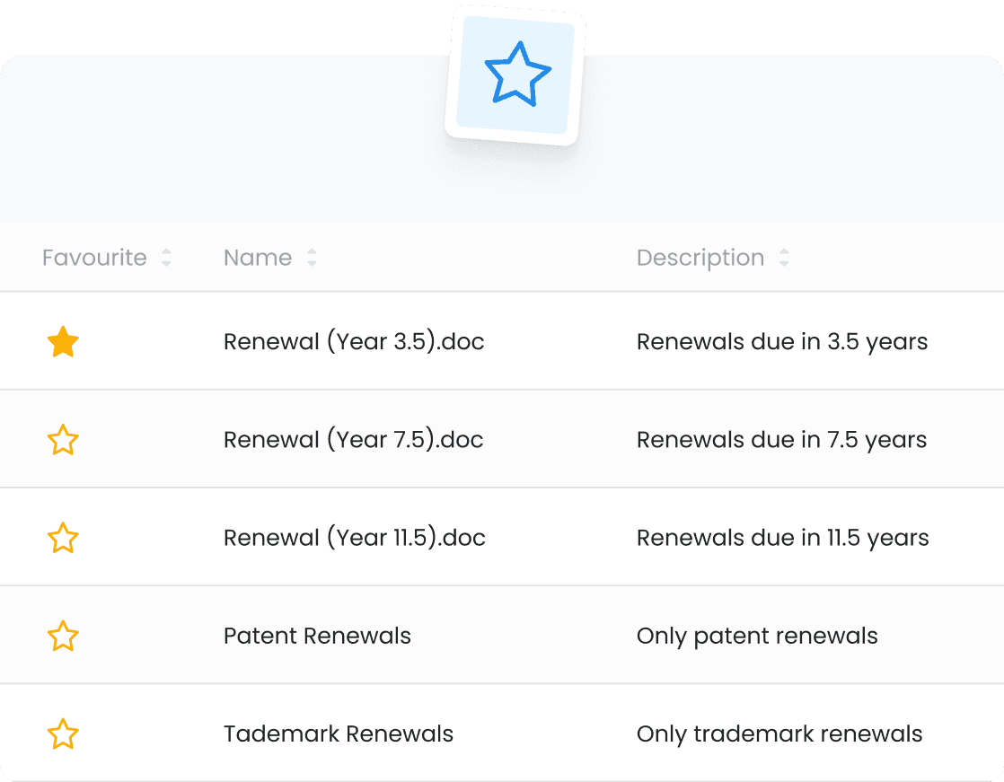
Task: Select 'Only trademark renewals' description cell
Action: (779, 734)
